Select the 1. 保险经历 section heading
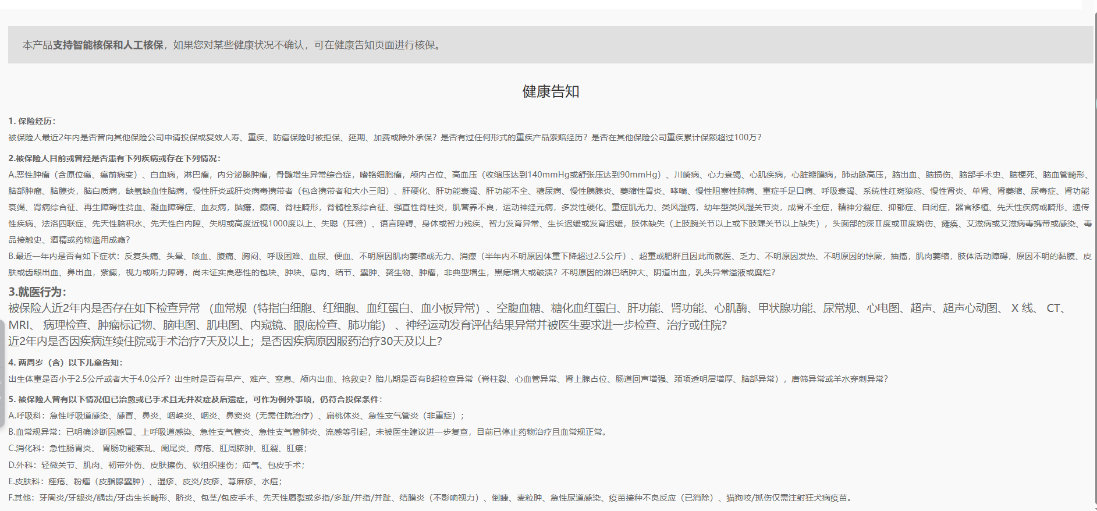Image resolution: width=1097 pixels, height=511 pixels. tap(32, 121)
